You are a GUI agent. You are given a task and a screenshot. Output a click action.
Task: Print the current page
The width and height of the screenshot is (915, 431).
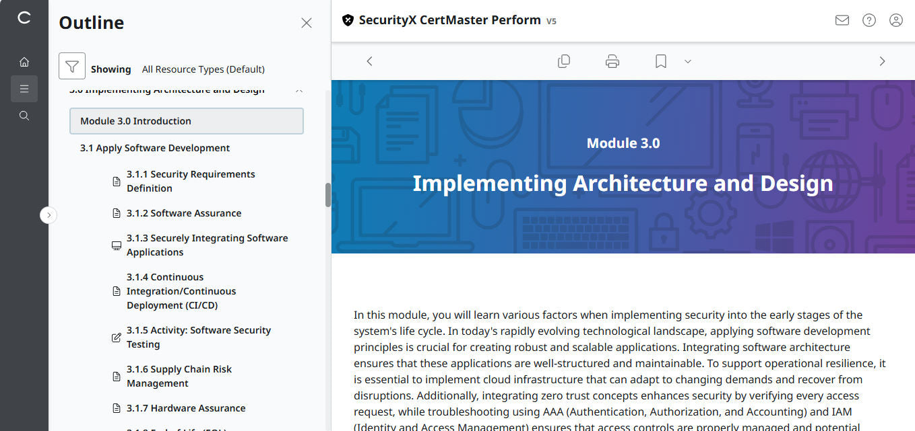[x=612, y=61]
